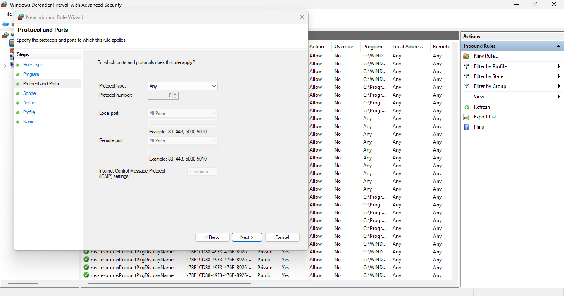Expand the collapsed node in console tree
564x296 pixels.
(x=5, y=66)
